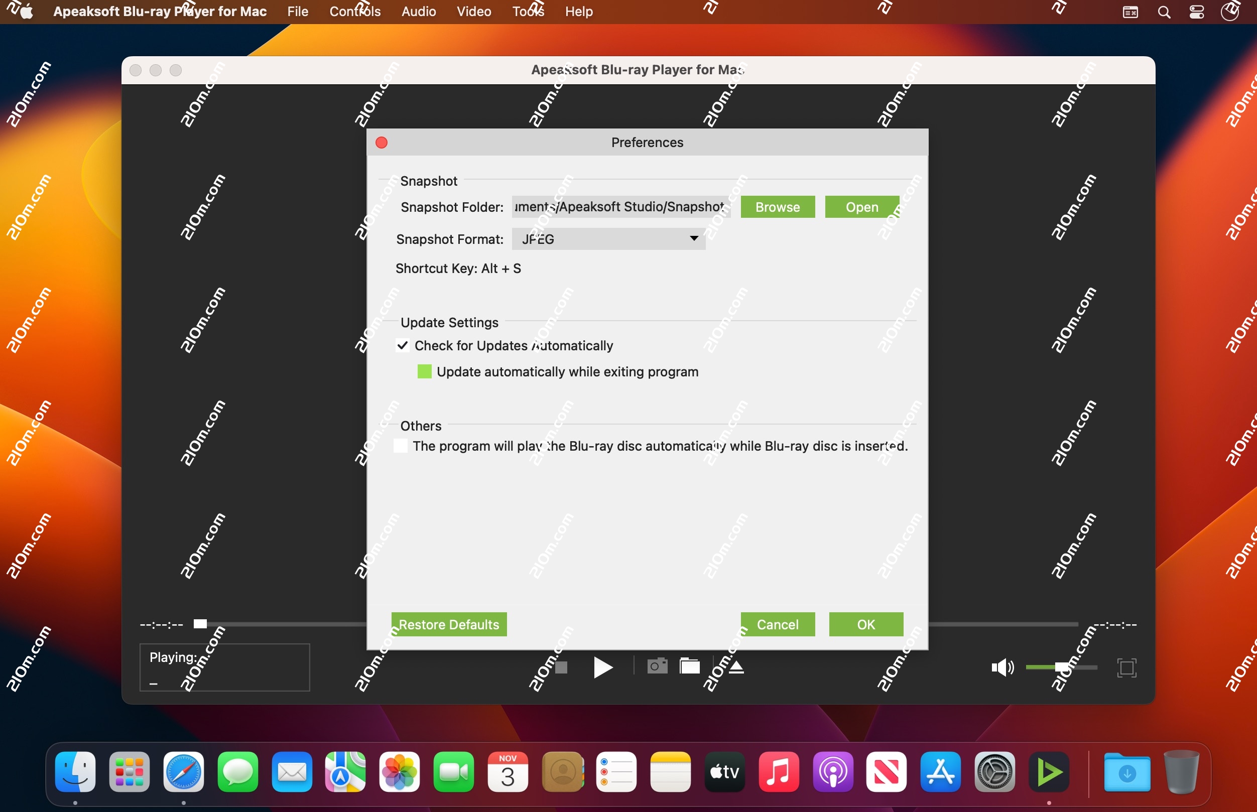The image size is (1257, 812).
Task: Click inside the Snapshot Folder text field
Action: 619,207
